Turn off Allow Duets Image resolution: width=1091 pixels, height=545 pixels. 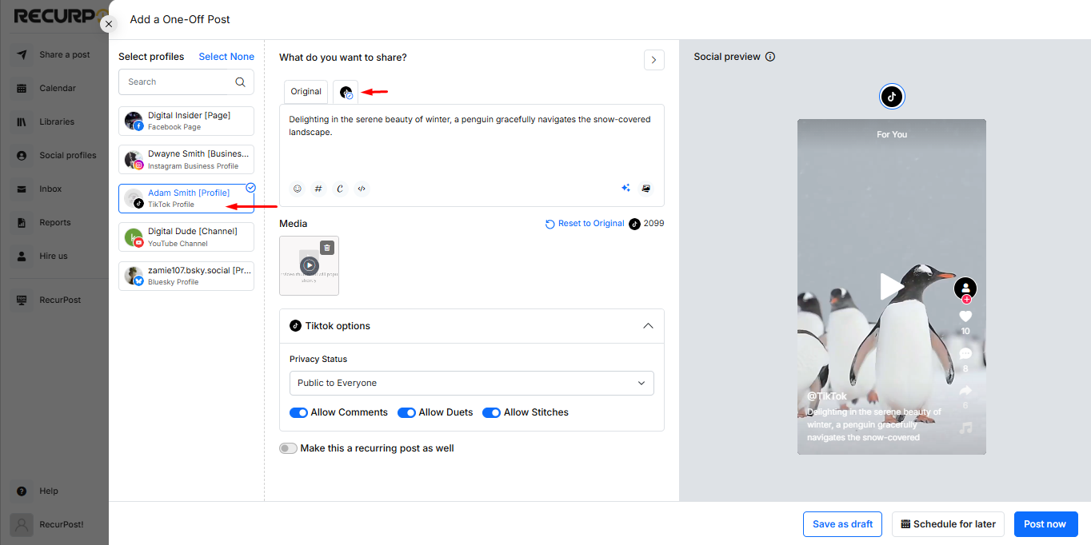(x=406, y=412)
